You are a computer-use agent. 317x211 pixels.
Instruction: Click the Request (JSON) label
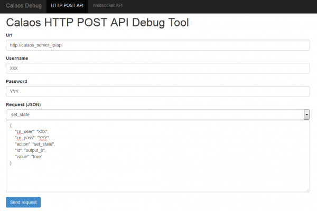pyautogui.click(x=23, y=104)
